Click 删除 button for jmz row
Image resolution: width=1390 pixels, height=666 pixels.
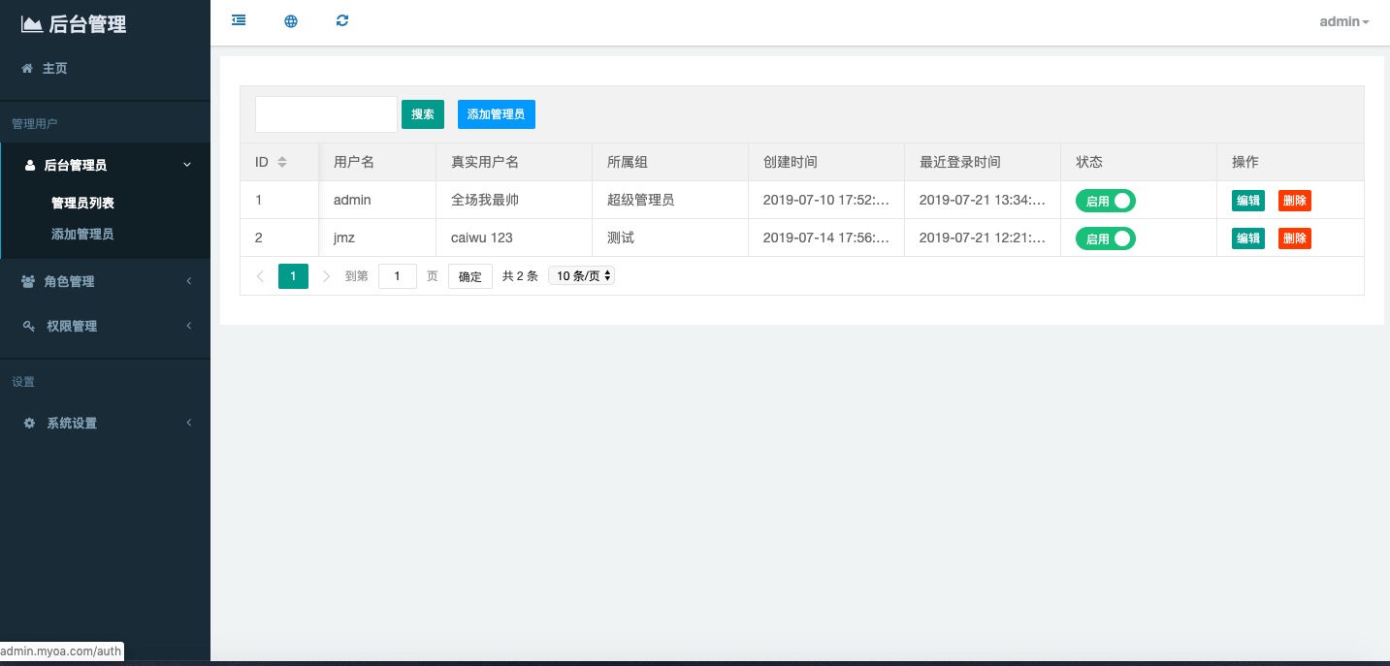1295,238
